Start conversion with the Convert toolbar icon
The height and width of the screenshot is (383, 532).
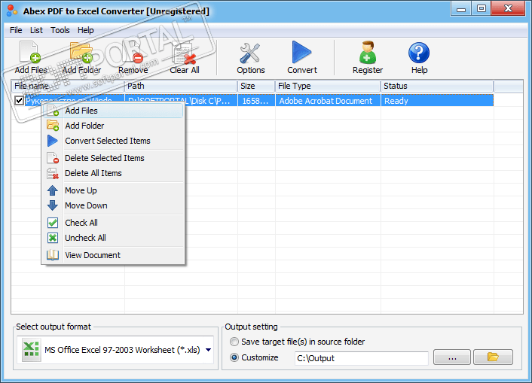click(x=301, y=52)
